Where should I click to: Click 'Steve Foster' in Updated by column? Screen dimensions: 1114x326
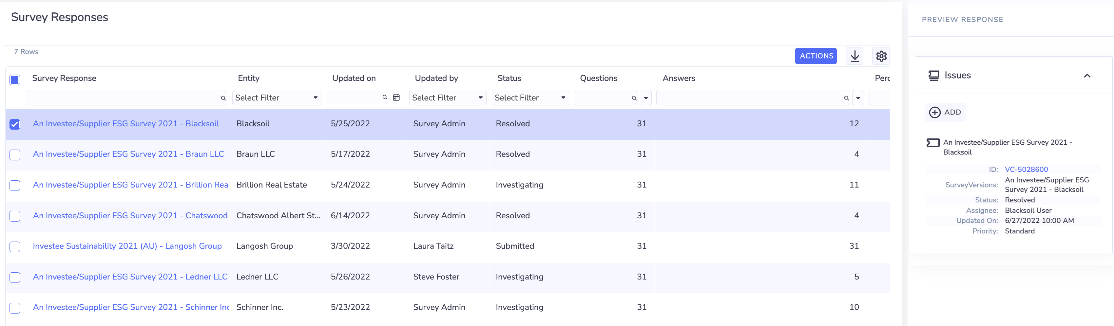tap(436, 277)
